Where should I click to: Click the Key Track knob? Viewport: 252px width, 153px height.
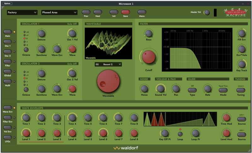[242, 64]
